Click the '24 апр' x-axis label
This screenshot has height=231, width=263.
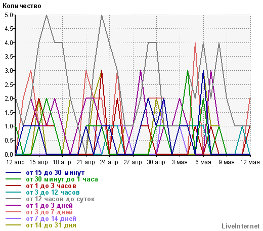109,162
